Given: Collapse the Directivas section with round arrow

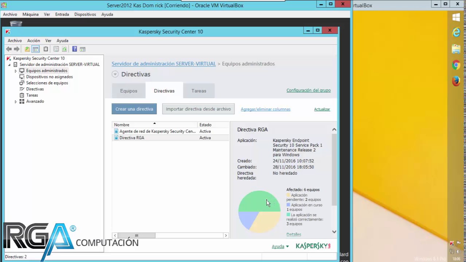Looking at the screenshot, I should pyautogui.click(x=115, y=74).
